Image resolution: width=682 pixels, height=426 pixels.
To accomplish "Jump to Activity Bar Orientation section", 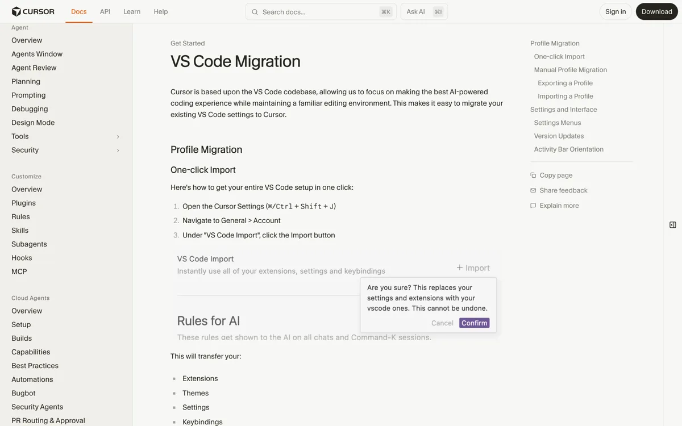I will coord(569,149).
